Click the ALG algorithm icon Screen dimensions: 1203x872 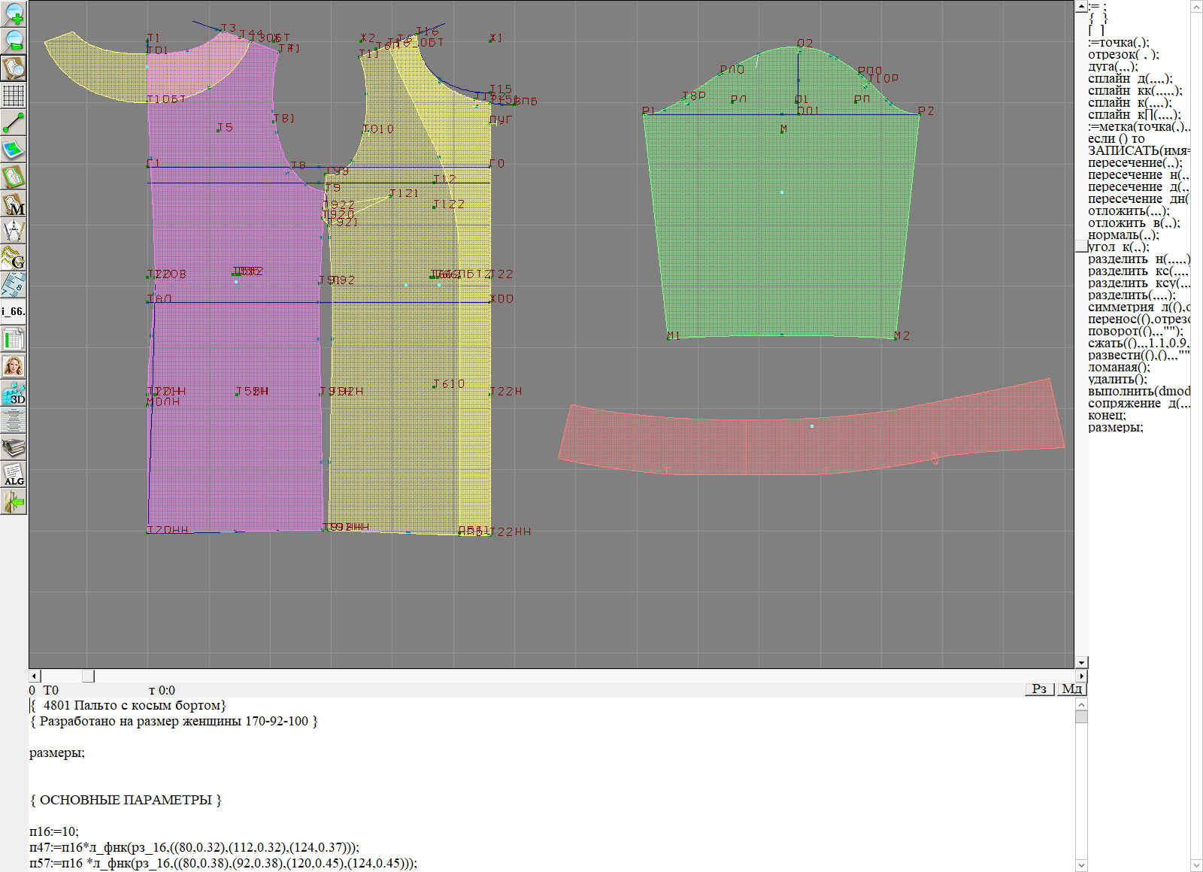[14, 474]
